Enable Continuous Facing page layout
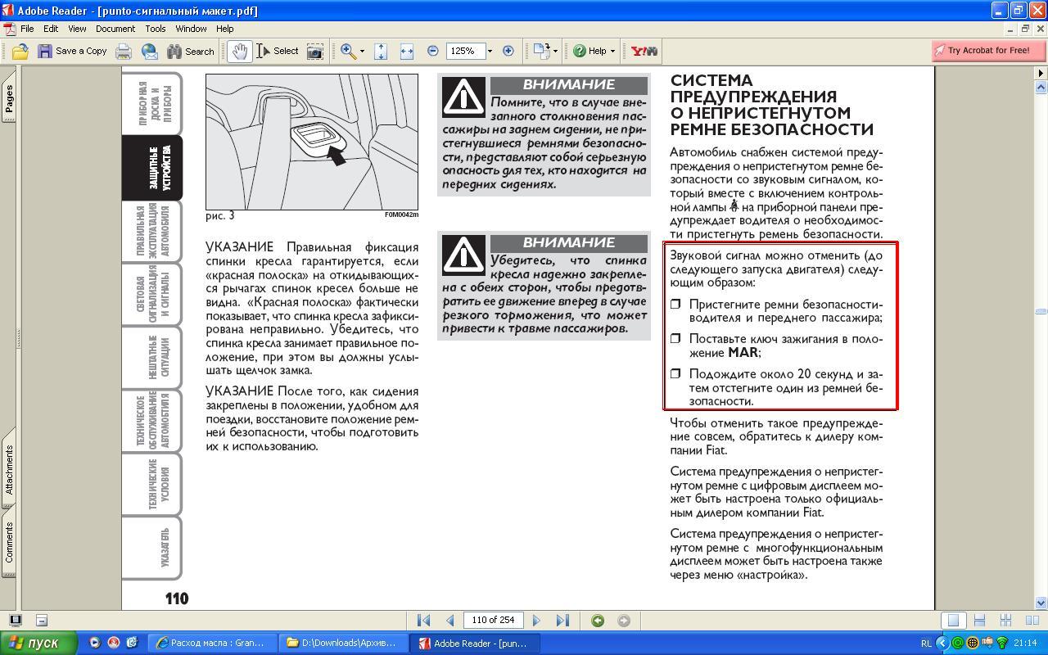1048x655 pixels. (x=1006, y=621)
